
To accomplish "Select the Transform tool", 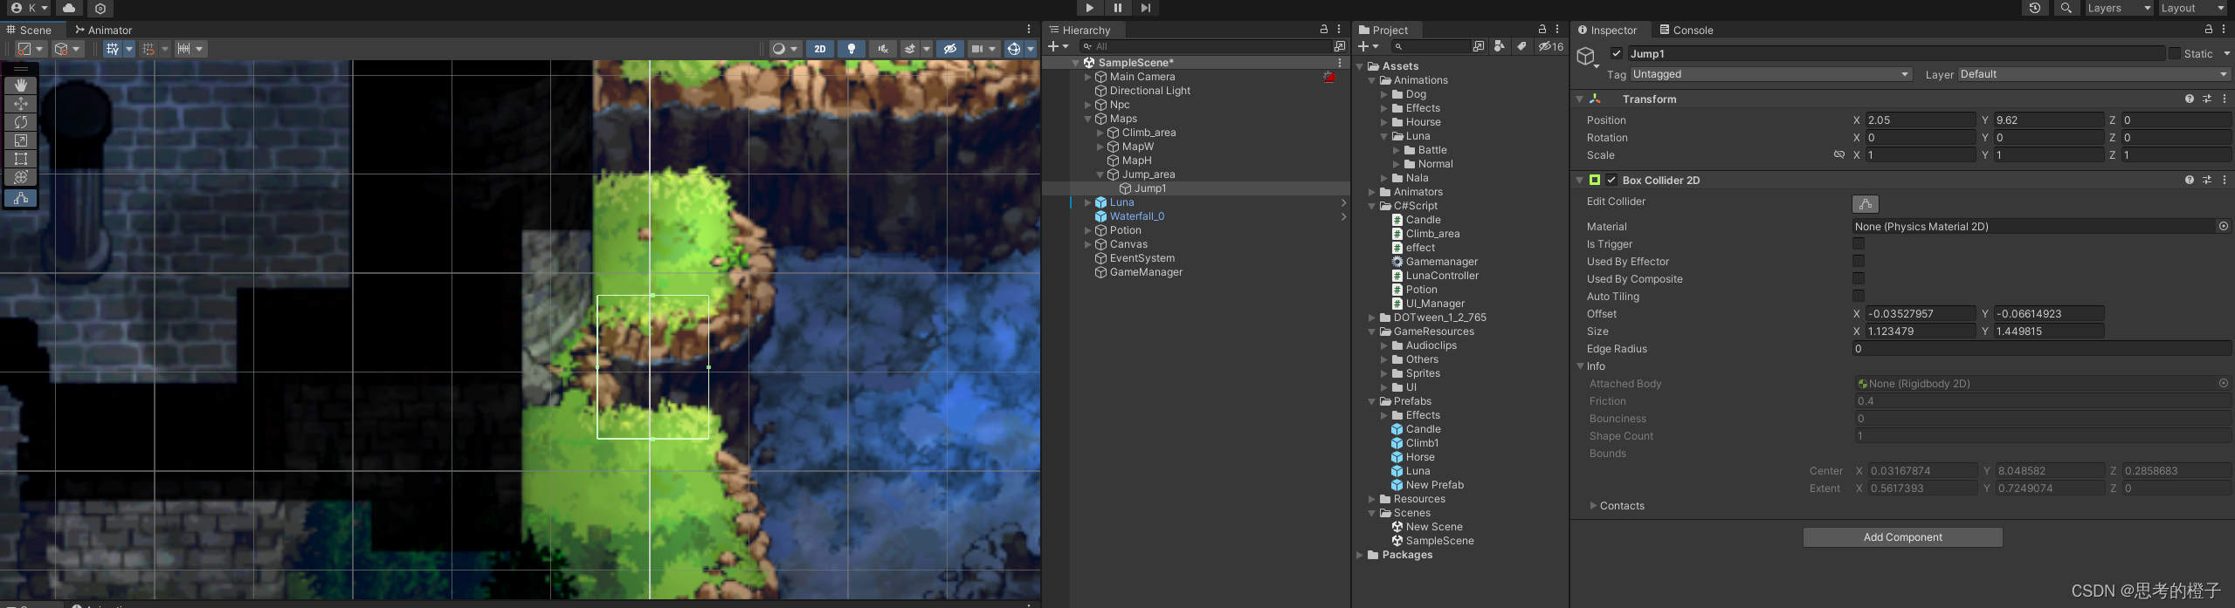I will click(21, 177).
